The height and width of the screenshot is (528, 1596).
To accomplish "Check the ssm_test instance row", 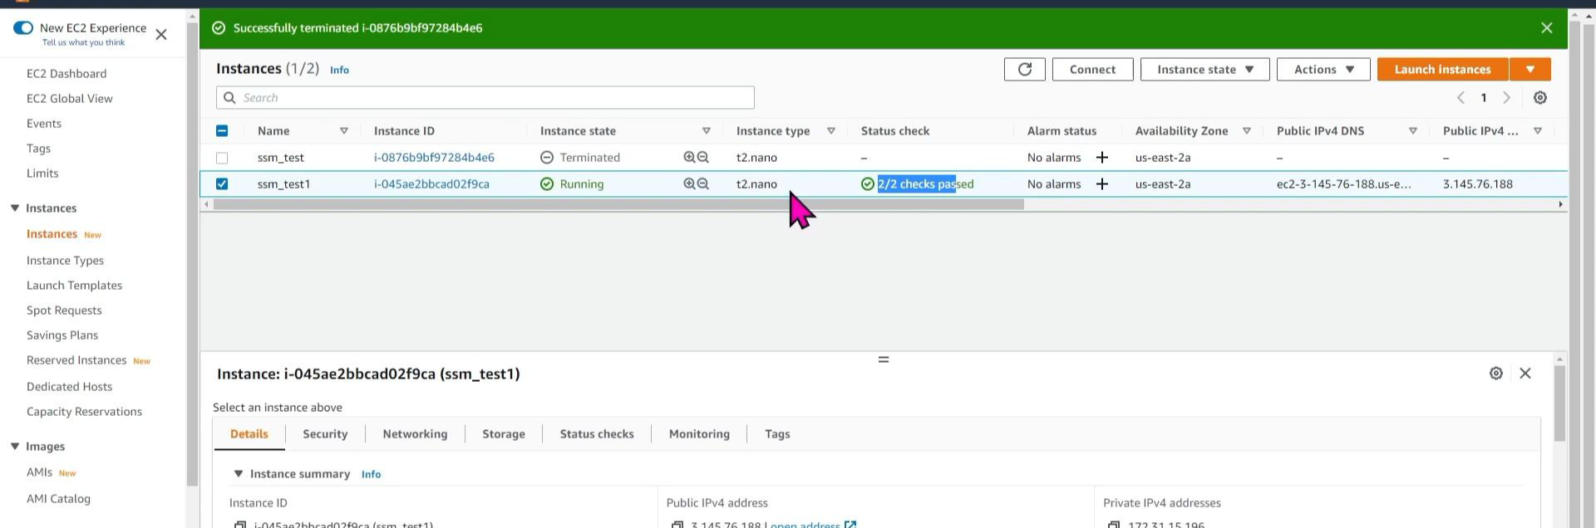I will pyautogui.click(x=222, y=158).
